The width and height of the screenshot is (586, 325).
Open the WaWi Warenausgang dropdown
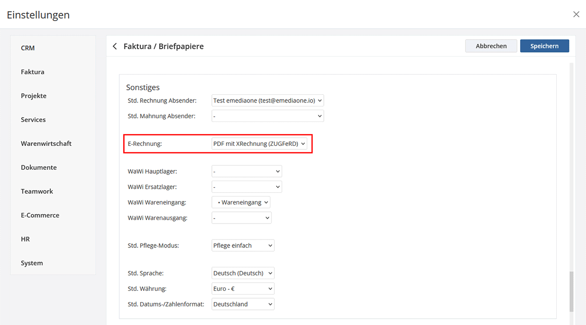tap(241, 218)
